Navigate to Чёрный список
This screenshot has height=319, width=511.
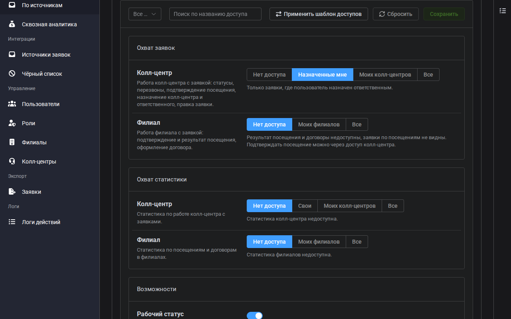click(50, 74)
